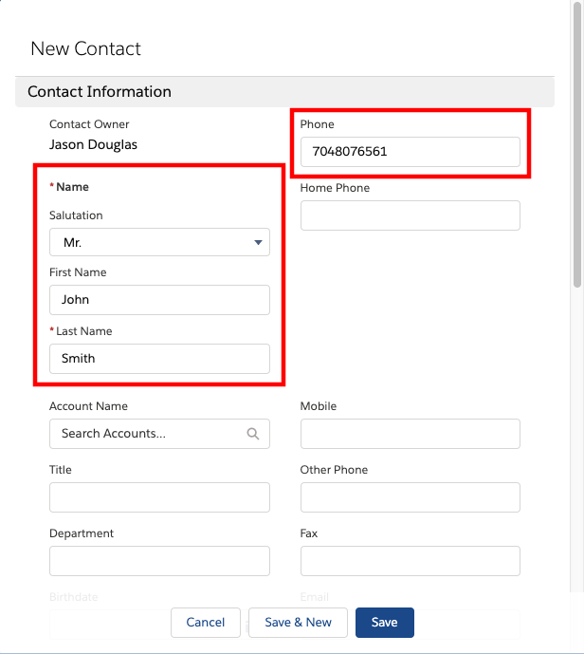Focus the Phone field with 7048076561

click(x=411, y=152)
